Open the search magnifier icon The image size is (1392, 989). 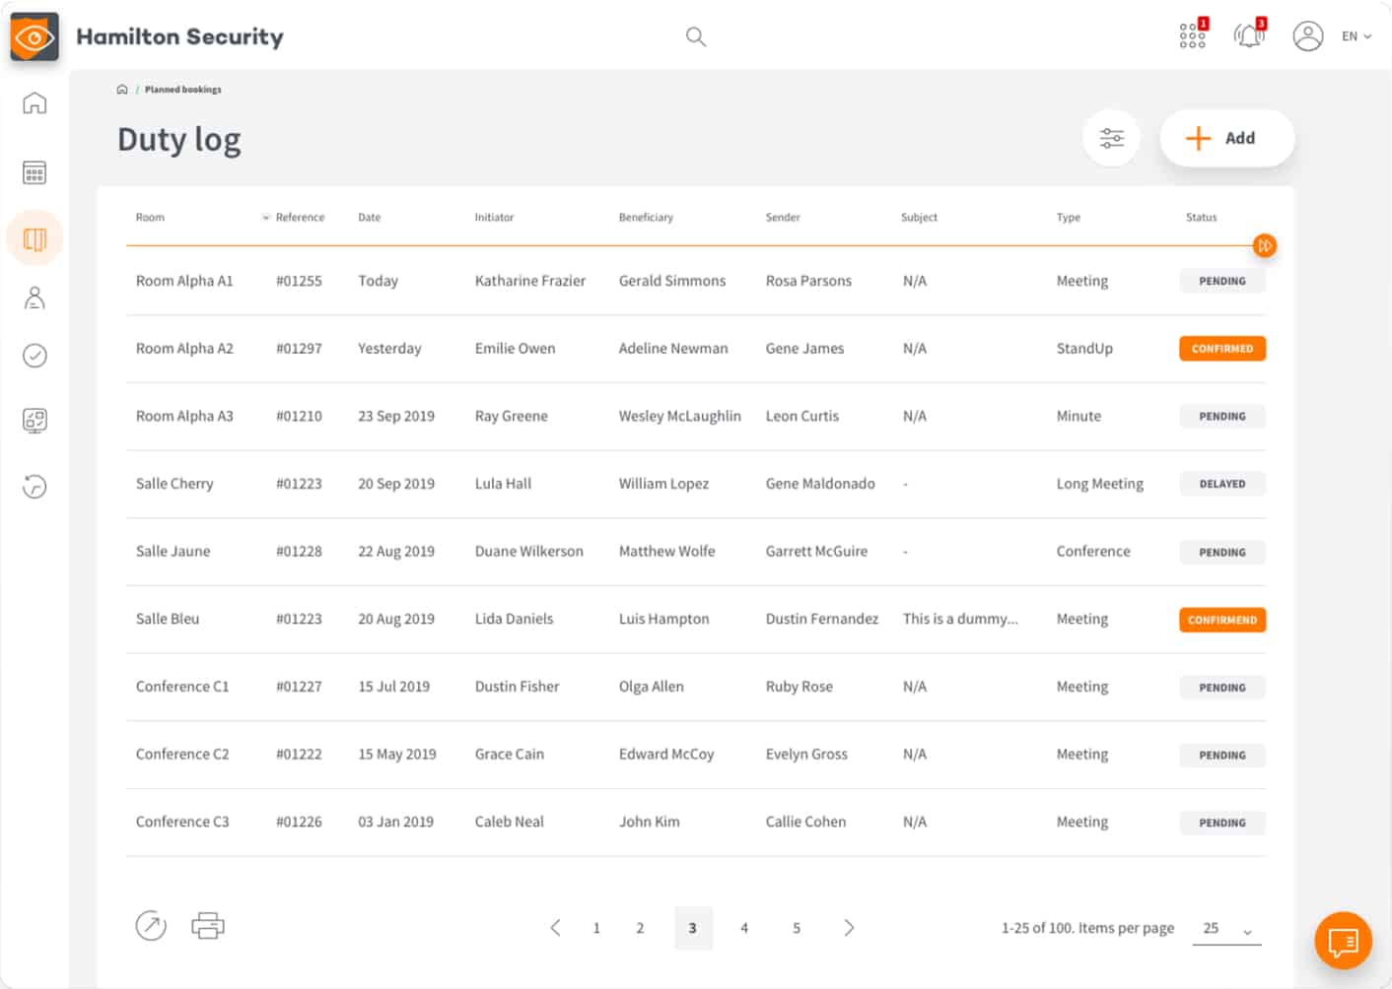coord(696,36)
